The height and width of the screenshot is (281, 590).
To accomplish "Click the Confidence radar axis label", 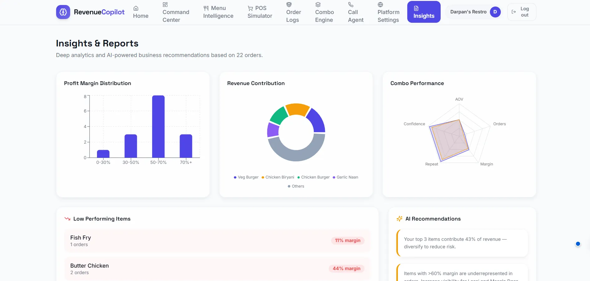I will [x=414, y=124].
